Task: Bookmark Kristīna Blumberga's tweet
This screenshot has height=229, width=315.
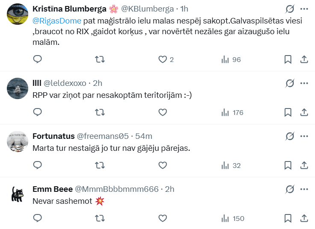Action: coord(288,59)
